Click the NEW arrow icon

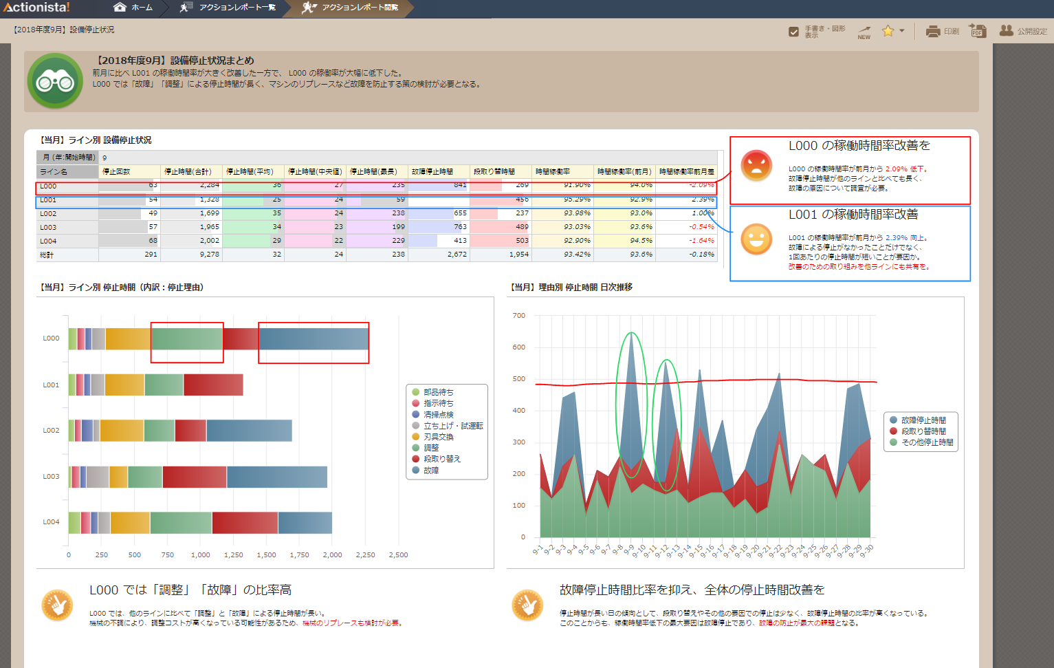864,32
